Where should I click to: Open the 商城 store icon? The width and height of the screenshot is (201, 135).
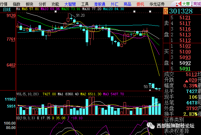[198, 4]
